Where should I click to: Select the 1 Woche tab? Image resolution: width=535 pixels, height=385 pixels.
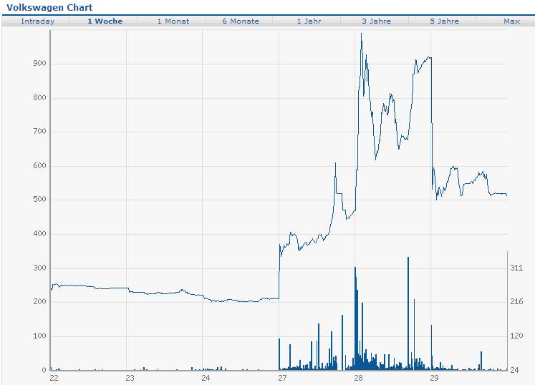pos(105,21)
